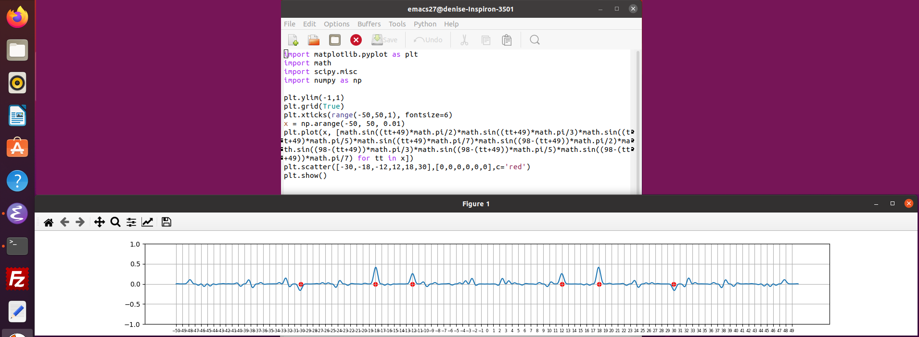Save the figure with the floppy disk icon

(166, 222)
